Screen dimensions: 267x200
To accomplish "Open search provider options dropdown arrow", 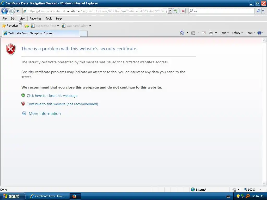I will click(x=263, y=11).
